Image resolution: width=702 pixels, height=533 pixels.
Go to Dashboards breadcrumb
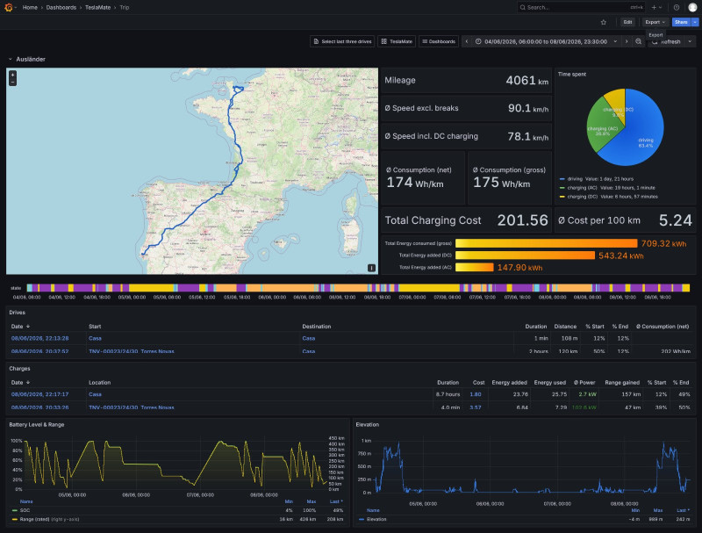point(61,7)
